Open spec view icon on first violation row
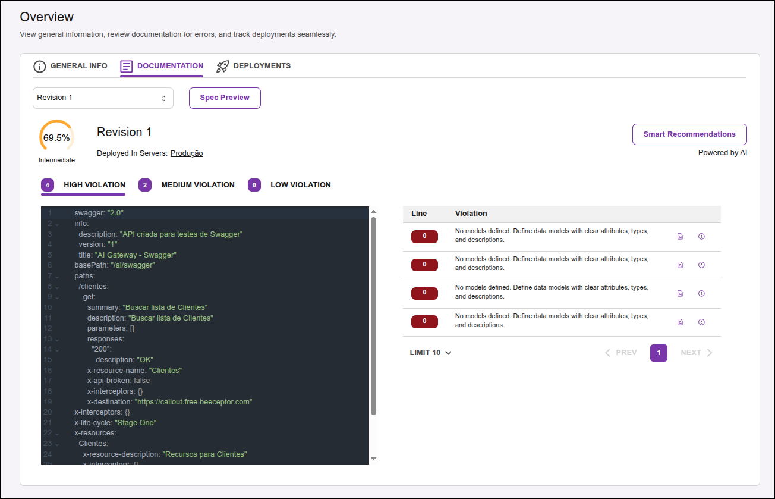The height and width of the screenshot is (499, 775). tap(680, 236)
